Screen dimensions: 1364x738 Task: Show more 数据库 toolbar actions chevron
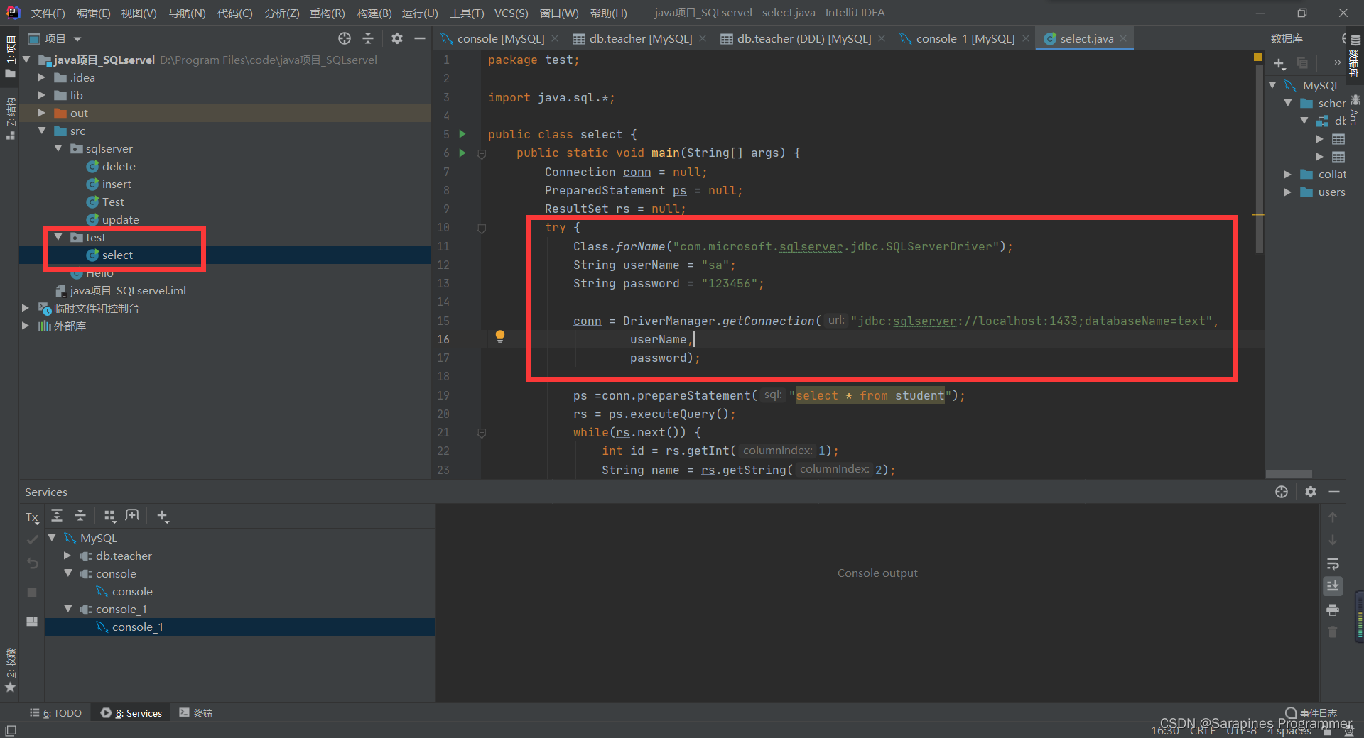click(x=1337, y=63)
